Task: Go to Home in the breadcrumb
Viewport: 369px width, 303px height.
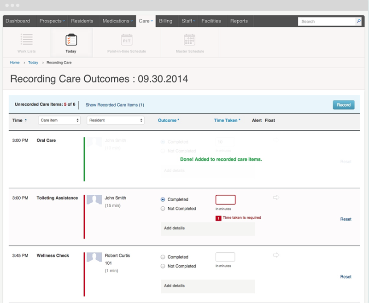Action: tap(15, 63)
